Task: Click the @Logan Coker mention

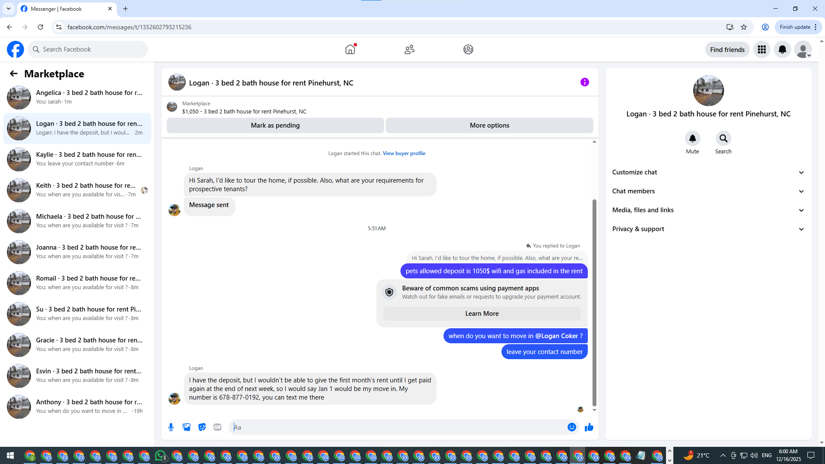Action: 556,336
